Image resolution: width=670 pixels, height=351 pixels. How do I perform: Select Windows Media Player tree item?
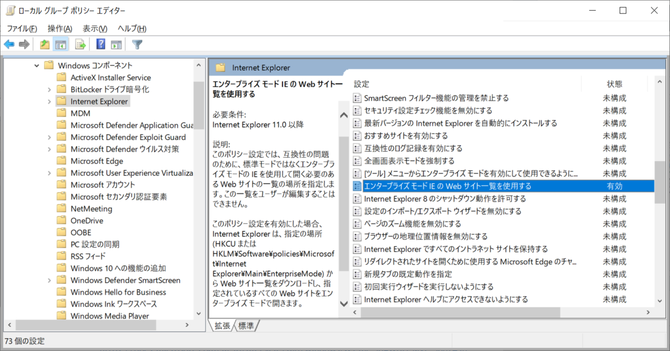(x=110, y=316)
